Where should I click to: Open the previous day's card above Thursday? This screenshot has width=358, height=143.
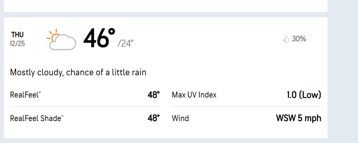point(166,6)
